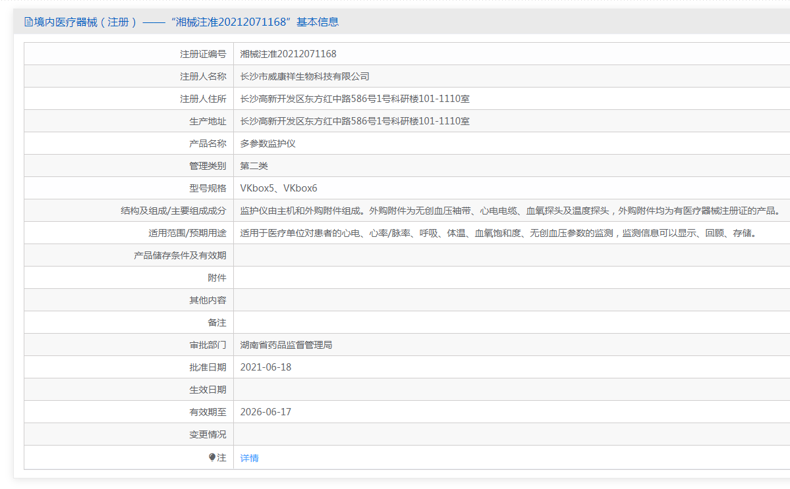This screenshot has height=489, width=790.
Task: Select model spec VKbox5、VKbox6
Action: point(279,188)
